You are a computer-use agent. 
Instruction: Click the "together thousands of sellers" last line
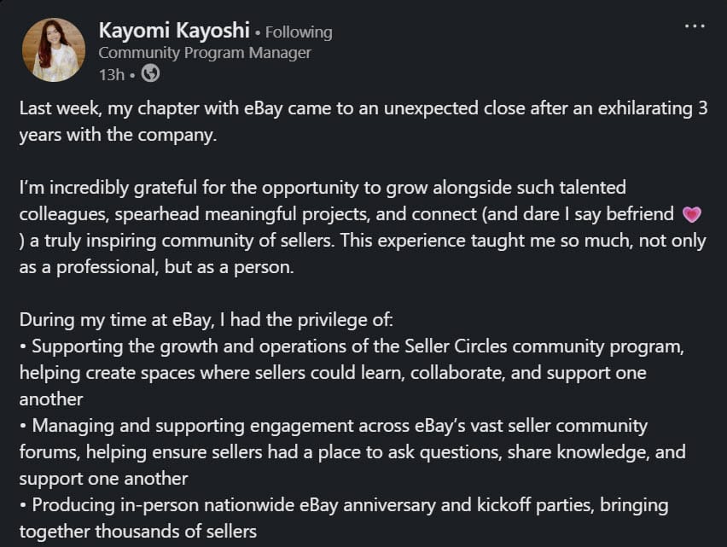point(137,532)
